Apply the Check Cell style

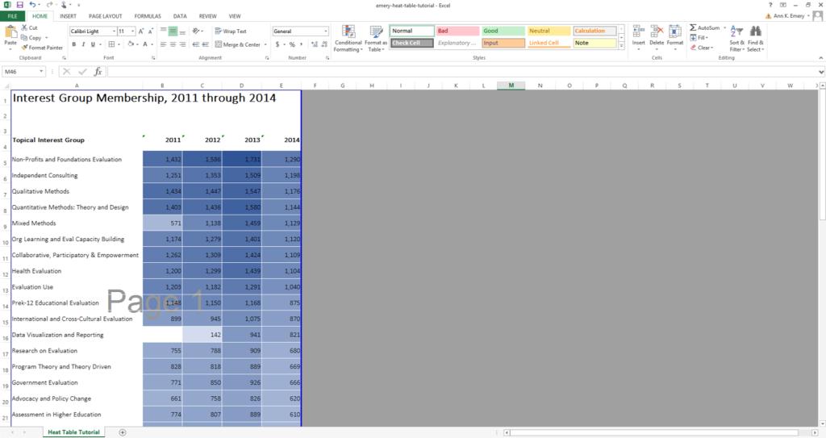(x=412, y=44)
